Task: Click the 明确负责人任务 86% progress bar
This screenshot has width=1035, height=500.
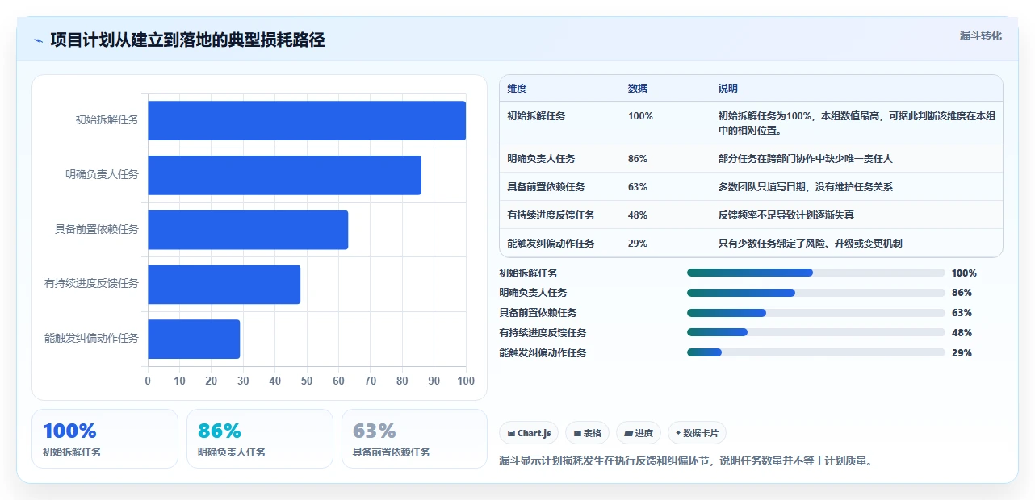Action: (x=815, y=293)
